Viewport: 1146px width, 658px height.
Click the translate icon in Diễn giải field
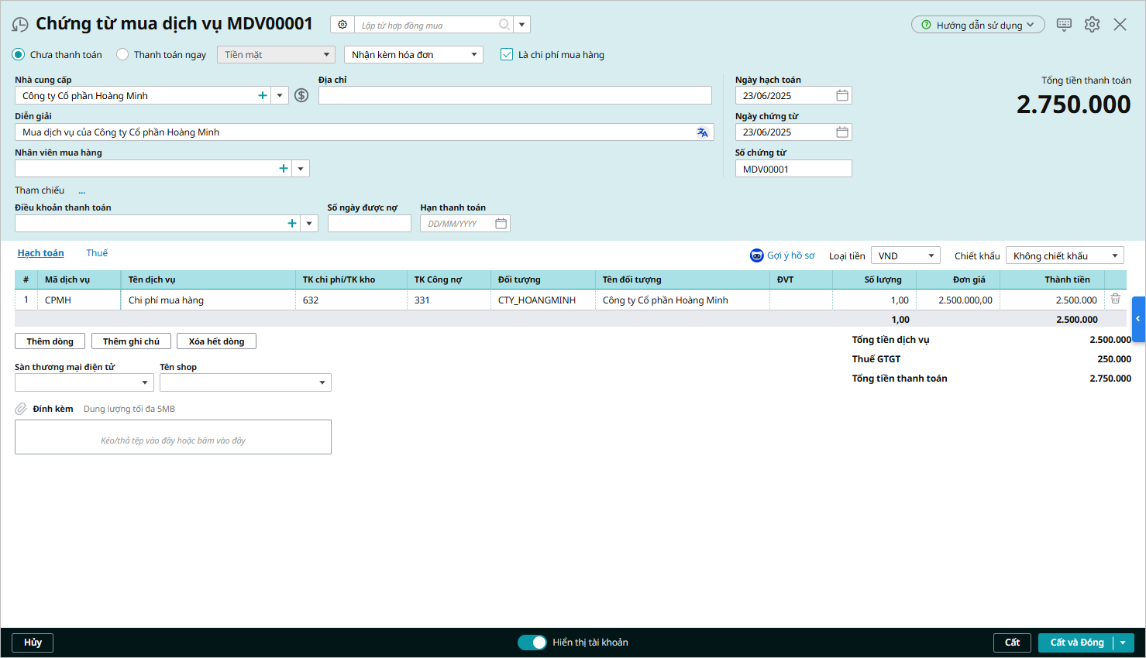pyautogui.click(x=702, y=132)
